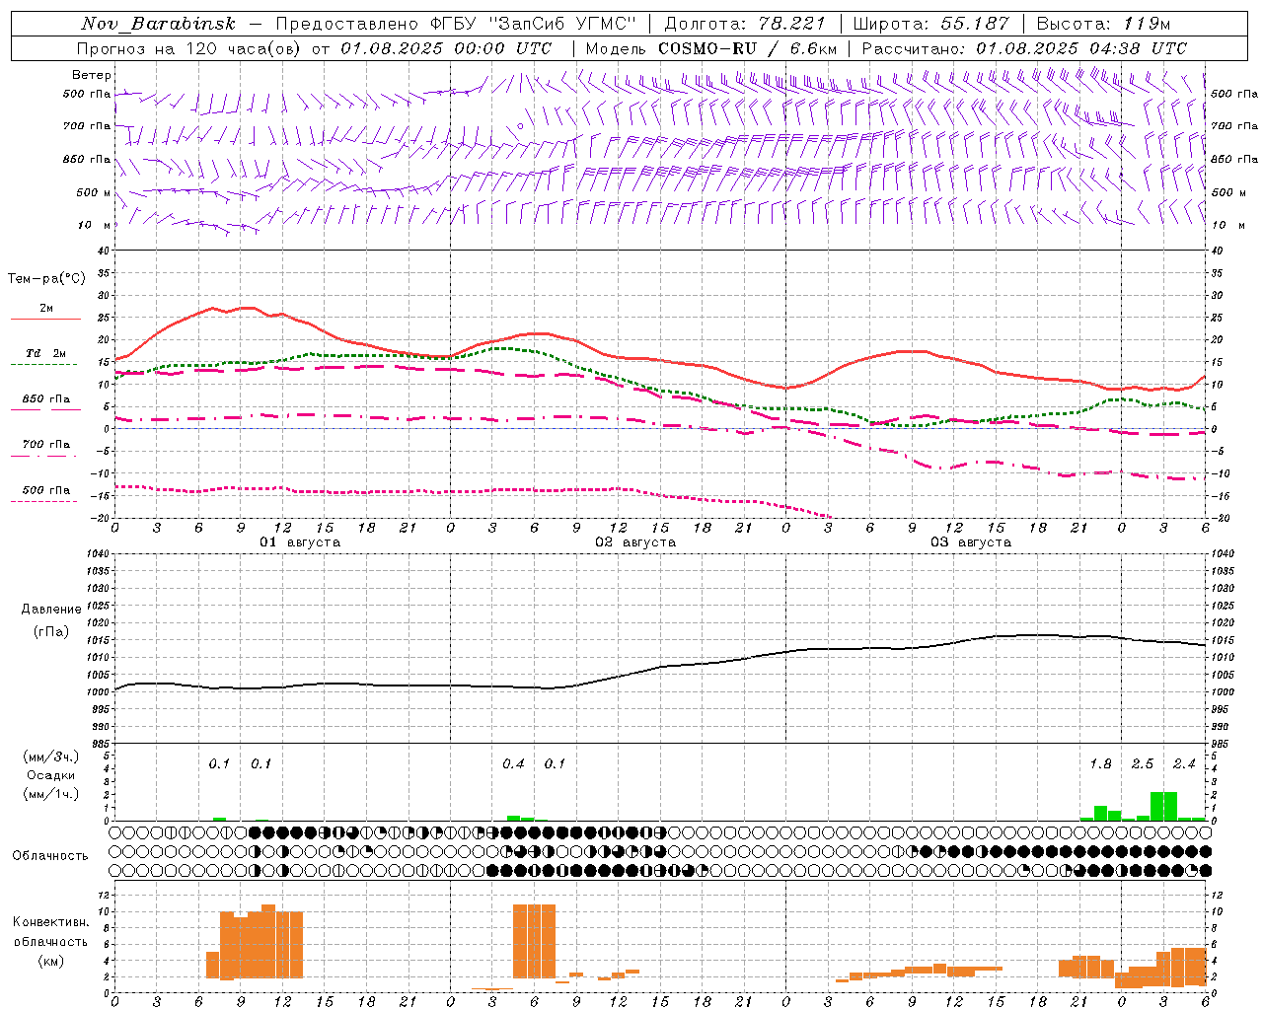Click the '700 гПа' temperature legend label
The image size is (1263, 1010).
(45, 444)
